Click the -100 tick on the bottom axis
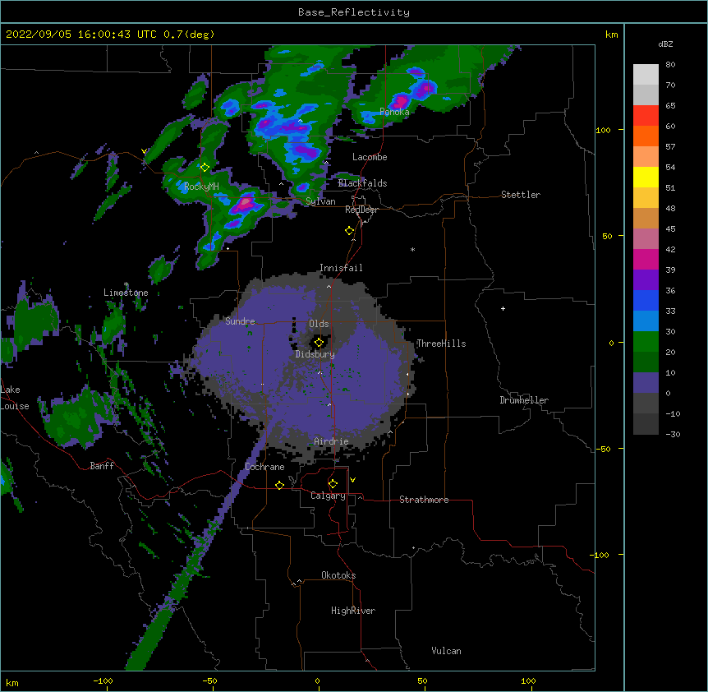Viewport: 708px width, 692px height. [103, 681]
